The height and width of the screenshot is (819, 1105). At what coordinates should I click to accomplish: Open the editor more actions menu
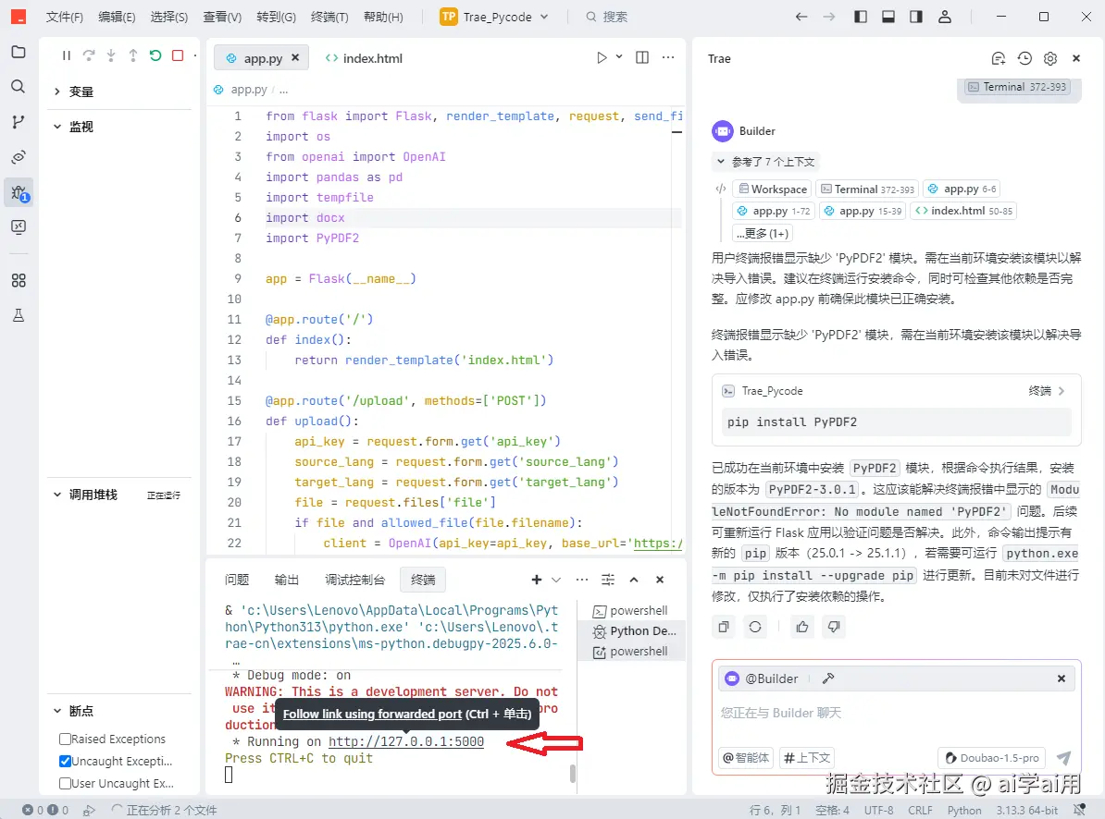point(668,57)
